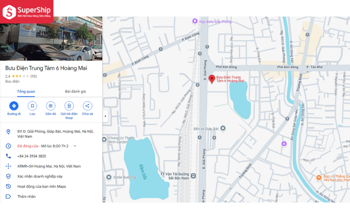The image size is (350, 219).
Task: Click the Thêm nhãn label icon
Action: click(x=8, y=196)
